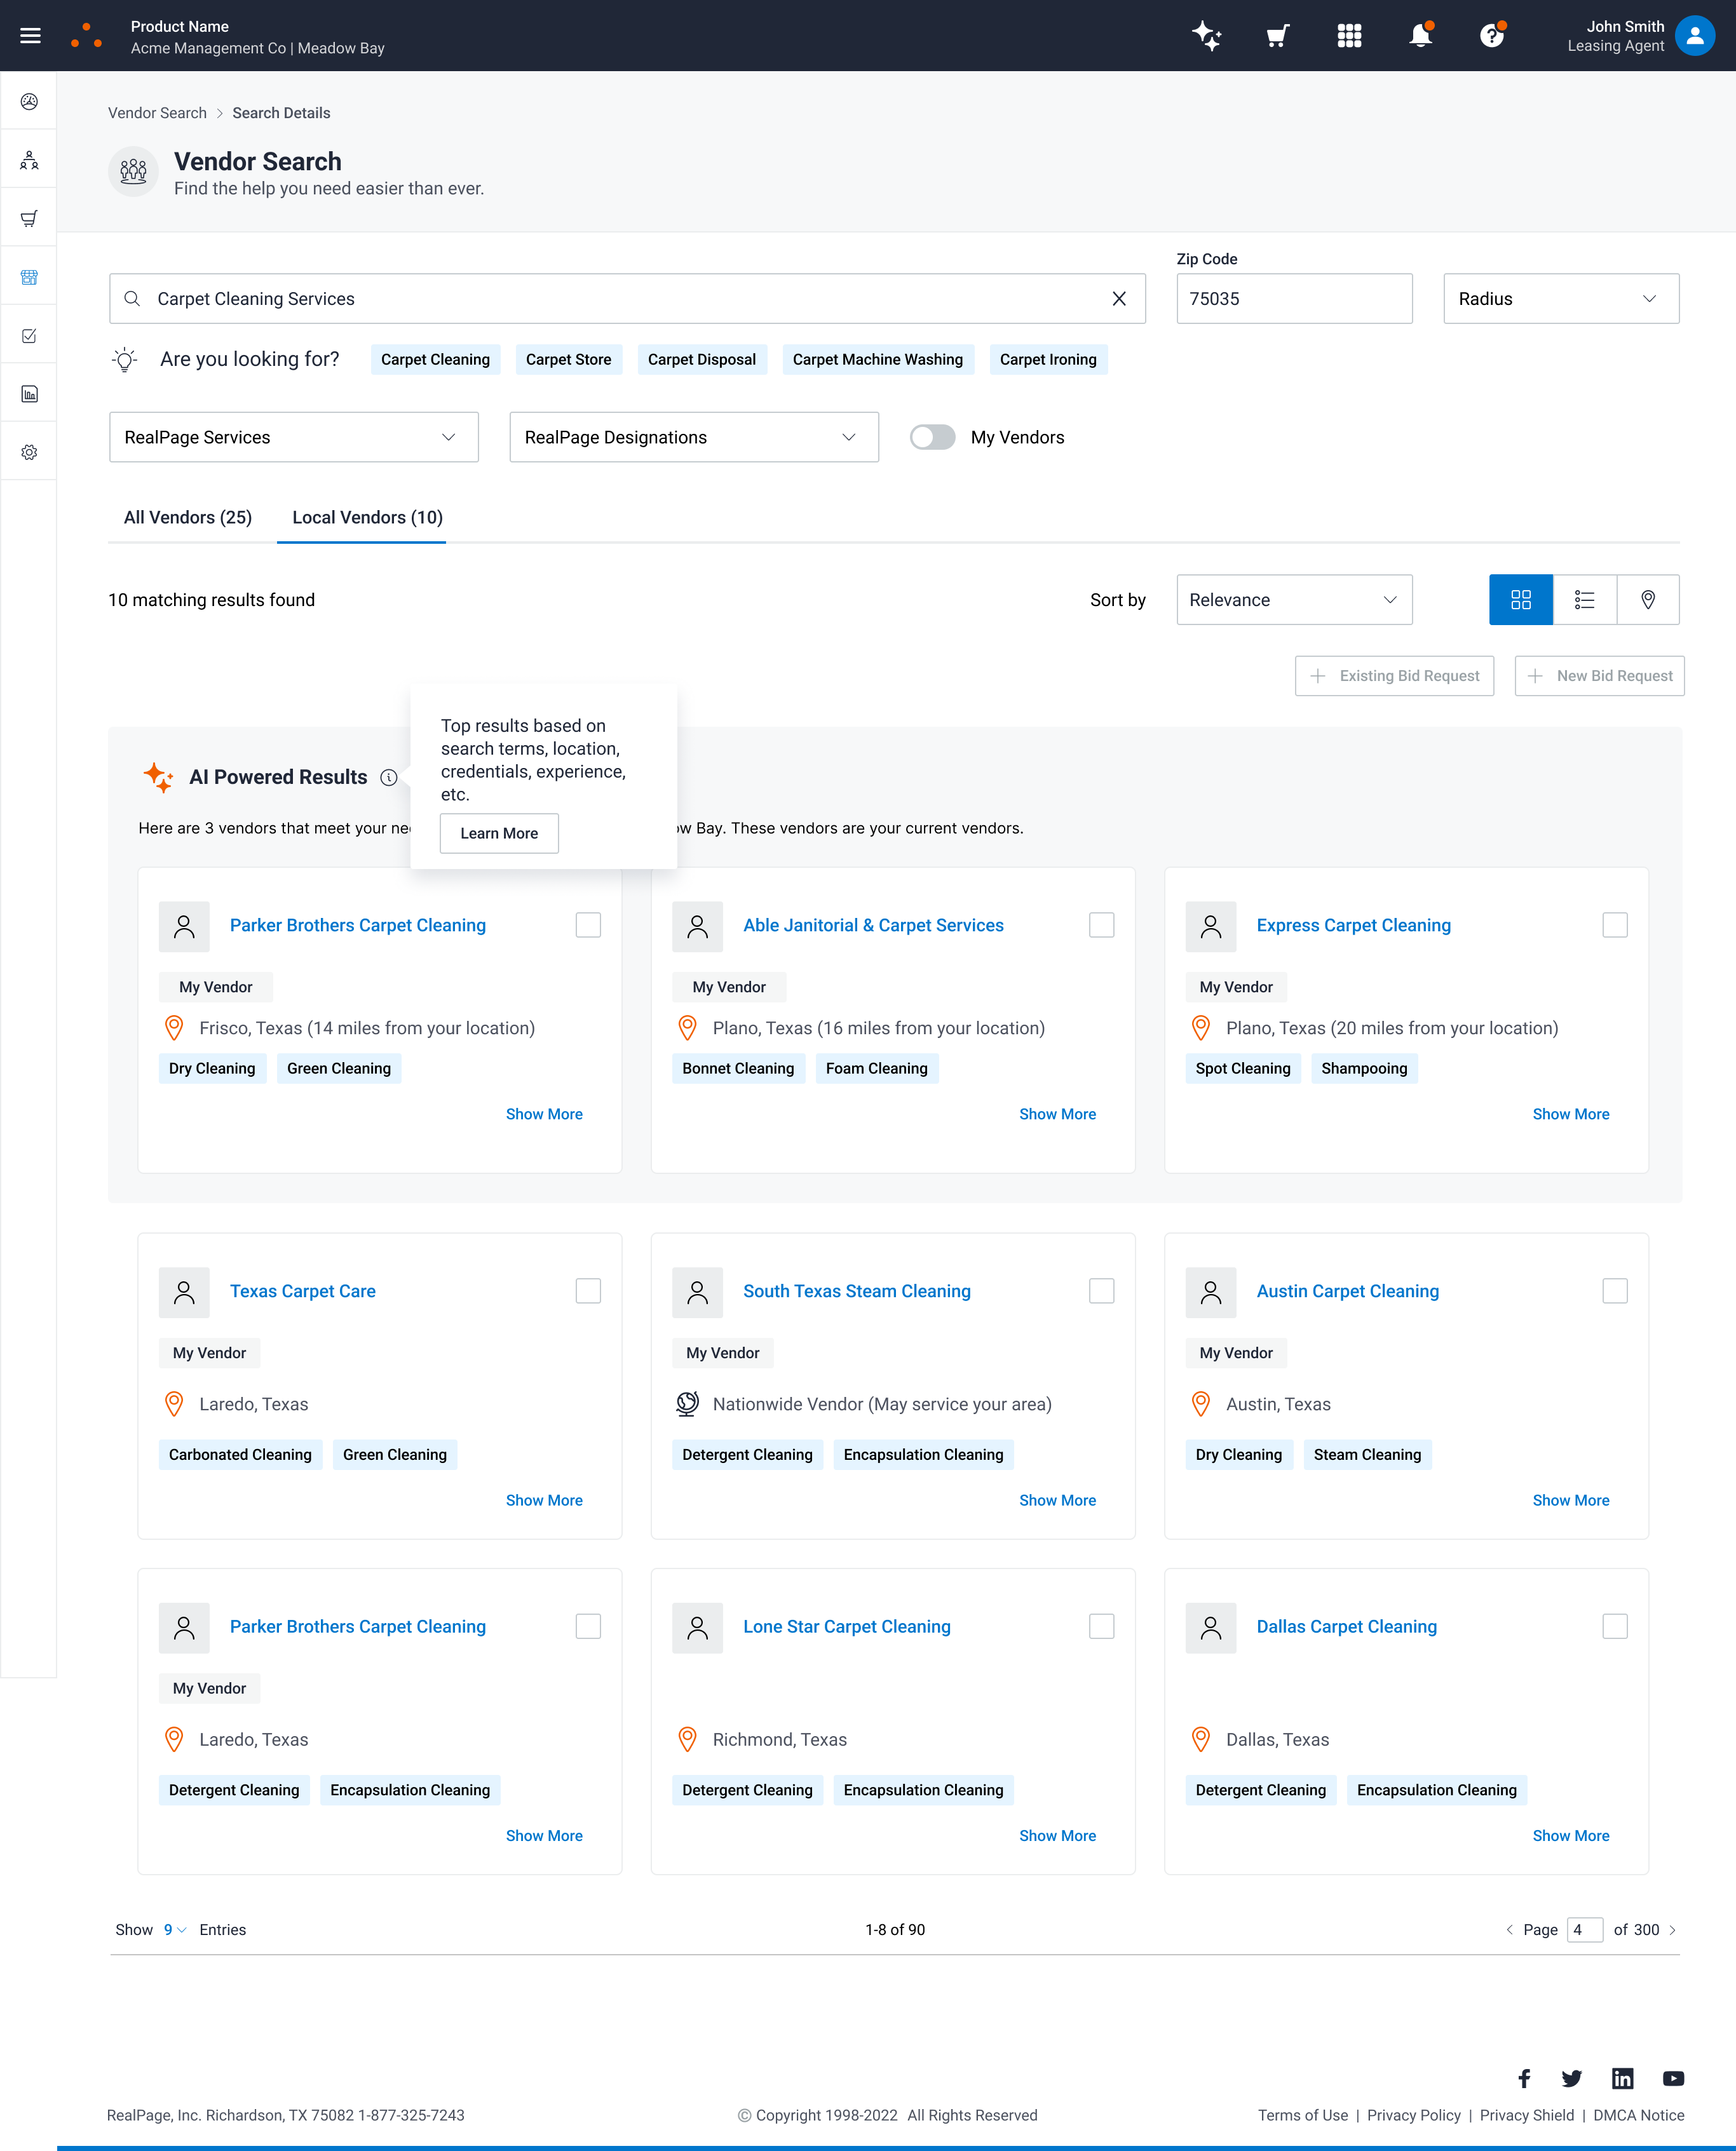Open the help question mark icon
This screenshot has width=1736, height=2151.
click(x=1491, y=36)
